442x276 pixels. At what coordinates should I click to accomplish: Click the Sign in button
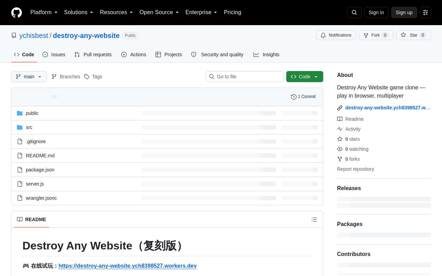pyautogui.click(x=376, y=12)
